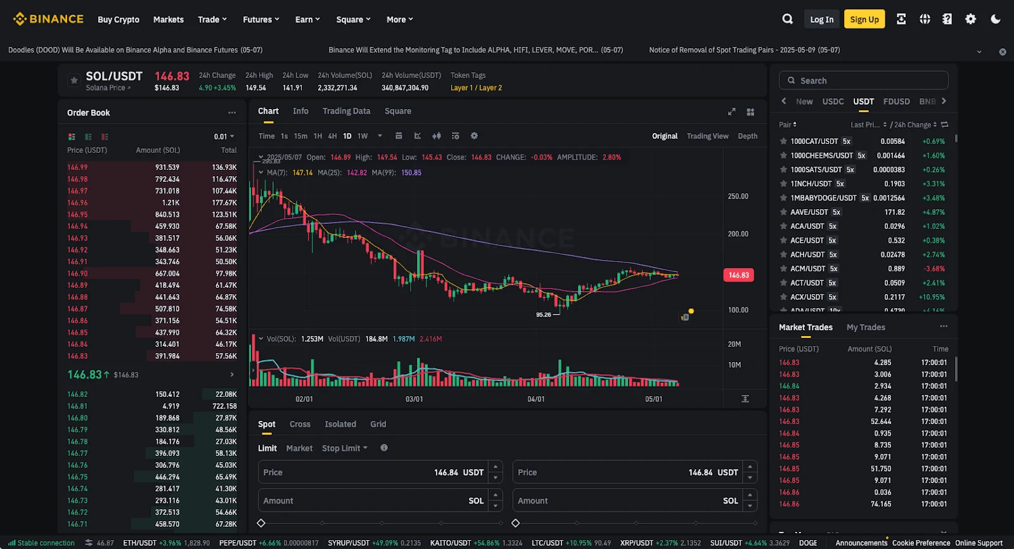
Task: Switch to the Trading Data tab
Action: tap(346, 111)
